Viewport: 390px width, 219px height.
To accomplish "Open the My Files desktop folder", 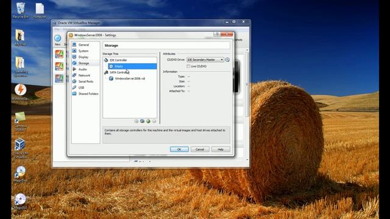I will 20,38.
